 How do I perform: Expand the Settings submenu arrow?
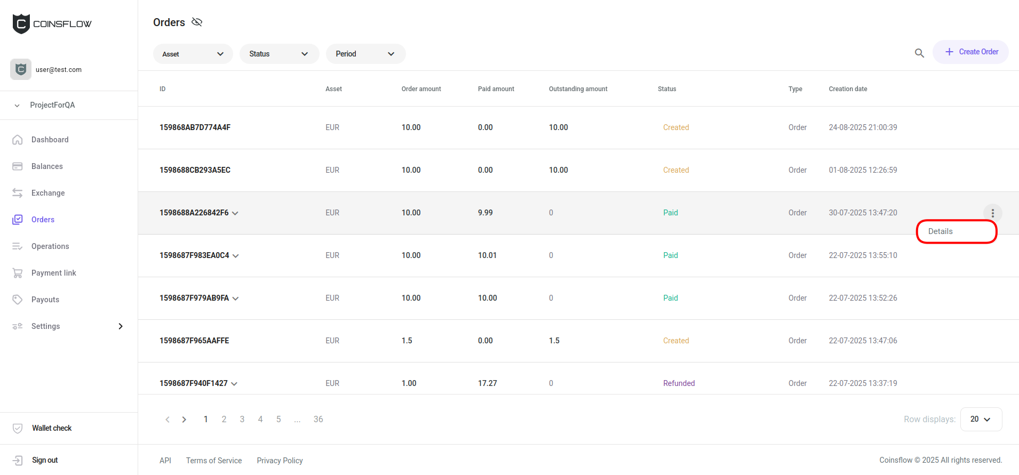[121, 326]
